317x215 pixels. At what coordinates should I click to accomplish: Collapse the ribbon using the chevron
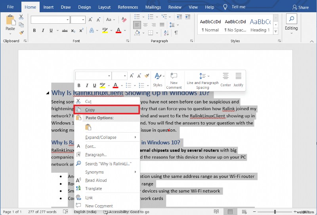(312, 41)
